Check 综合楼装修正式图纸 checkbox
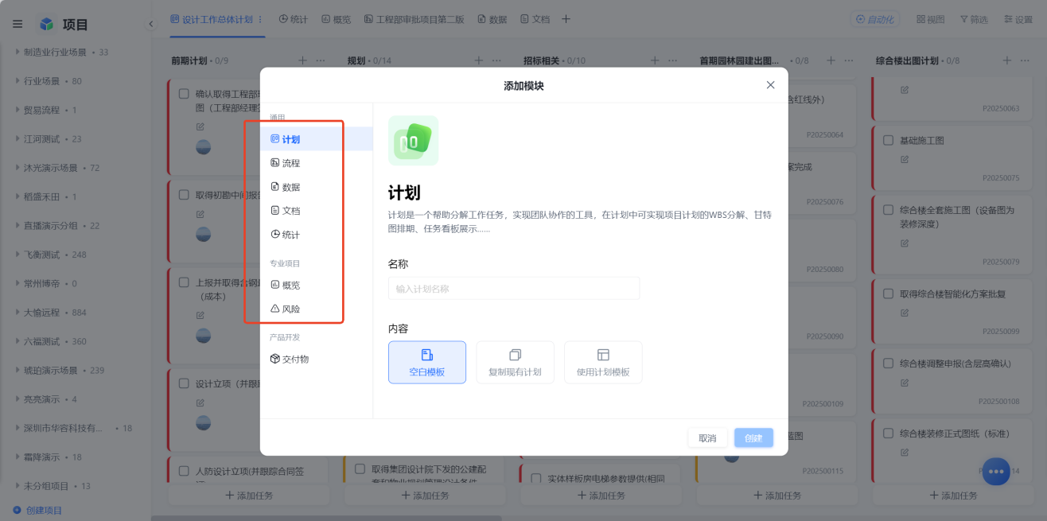 click(x=889, y=434)
